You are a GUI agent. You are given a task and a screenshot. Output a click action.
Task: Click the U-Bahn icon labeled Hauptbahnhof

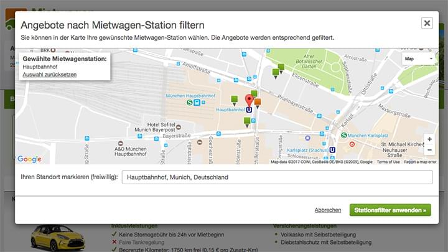click(x=249, y=110)
